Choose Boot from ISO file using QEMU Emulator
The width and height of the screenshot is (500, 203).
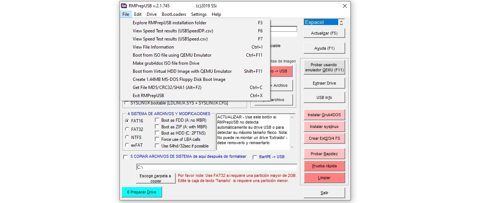point(172,55)
